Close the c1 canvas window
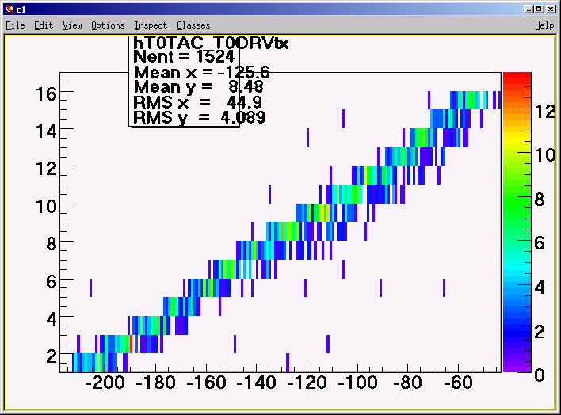Screen dimensions: 561x415 pyautogui.click(x=551, y=9)
